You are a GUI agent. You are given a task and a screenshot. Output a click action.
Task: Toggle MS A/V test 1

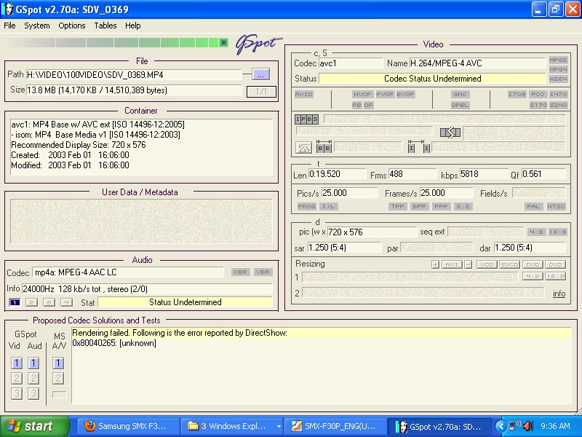point(58,363)
